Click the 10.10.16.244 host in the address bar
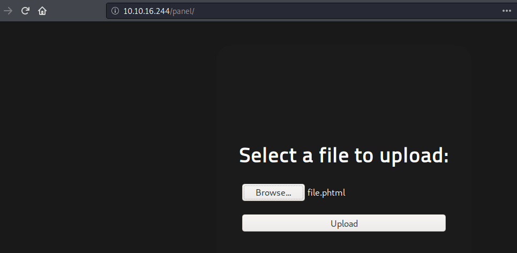Image resolution: width=517 pixels, height=253 pixels. tap(146, 11)
